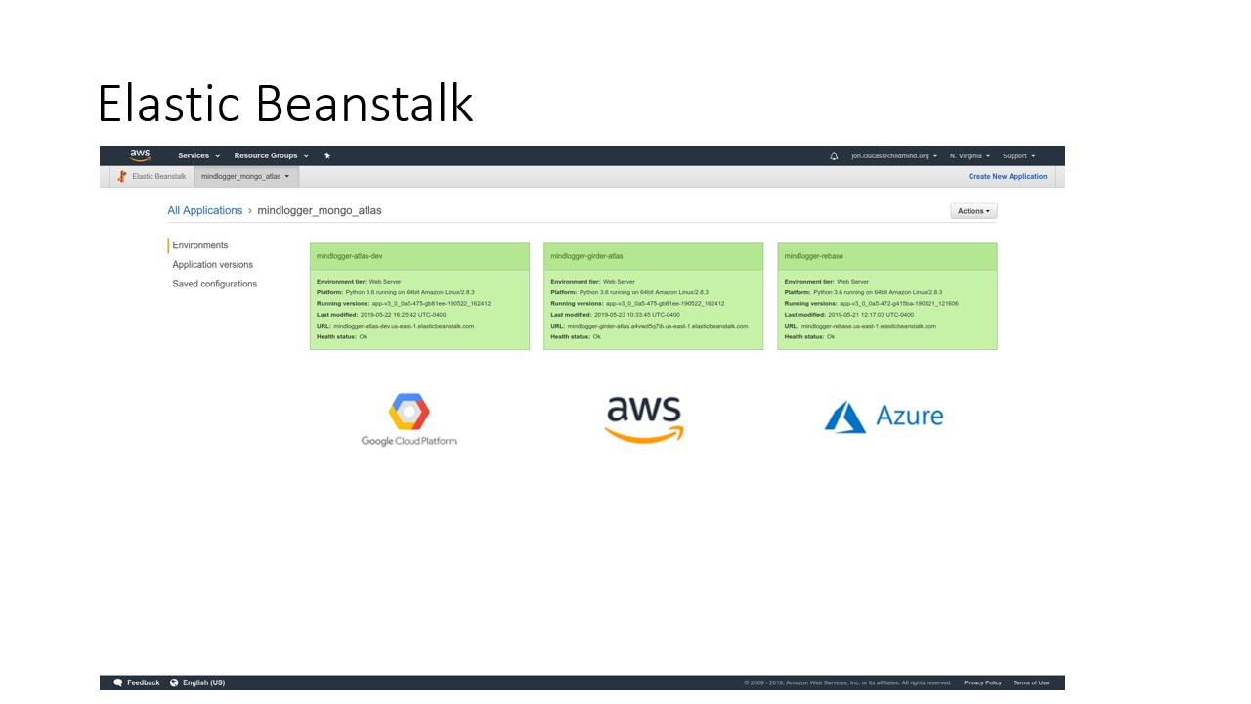Click the mindlogger-rebase.us-east-1.elasticbeanstalk.com URL
The width and height of the screenshot is (1251, 704).
869,326
